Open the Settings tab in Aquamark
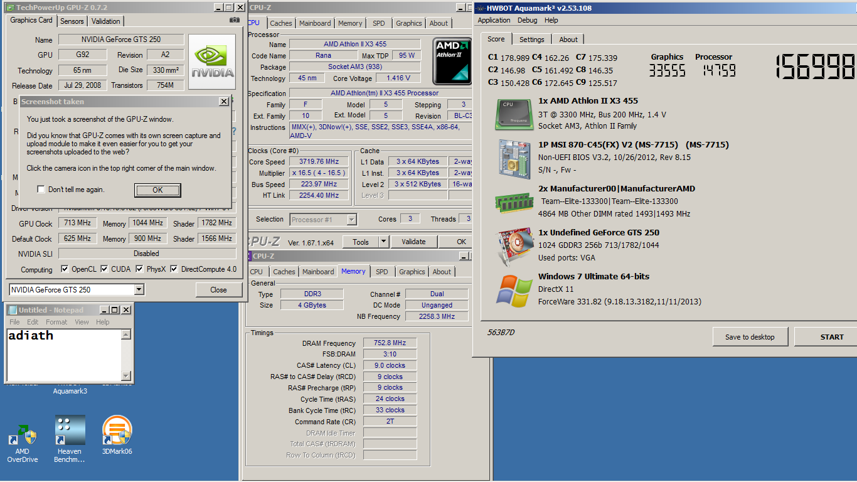This screenshot has width=857, height=482. (531, 40)
